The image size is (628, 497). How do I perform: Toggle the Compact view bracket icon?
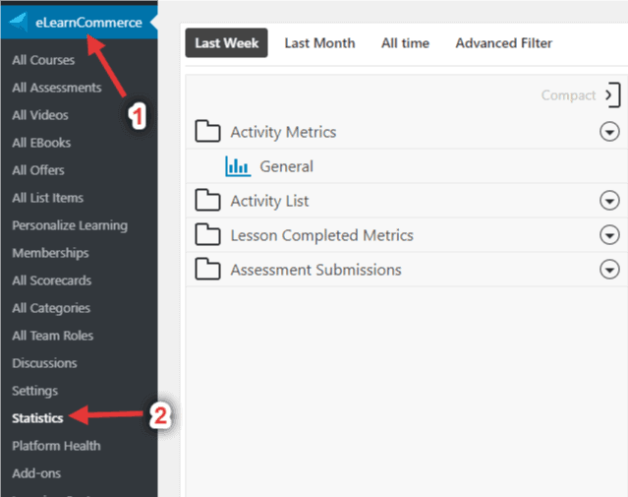click(x=613, y=95)
